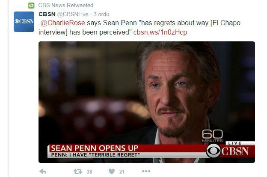Viewport: 267px width, 177px height.
Task: Click the 'SEAN PENN OPENS UP' headline banner
Action: (x=95, y=148)
